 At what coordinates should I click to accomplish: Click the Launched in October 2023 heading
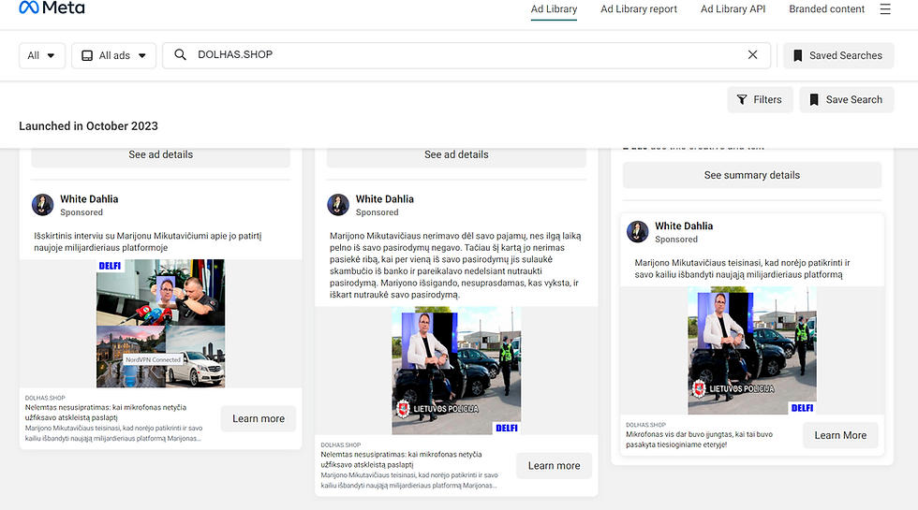[x=88, y=126]
